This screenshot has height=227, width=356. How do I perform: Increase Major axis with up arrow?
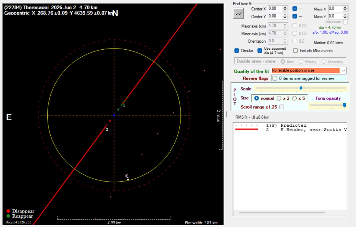point(285,24)
